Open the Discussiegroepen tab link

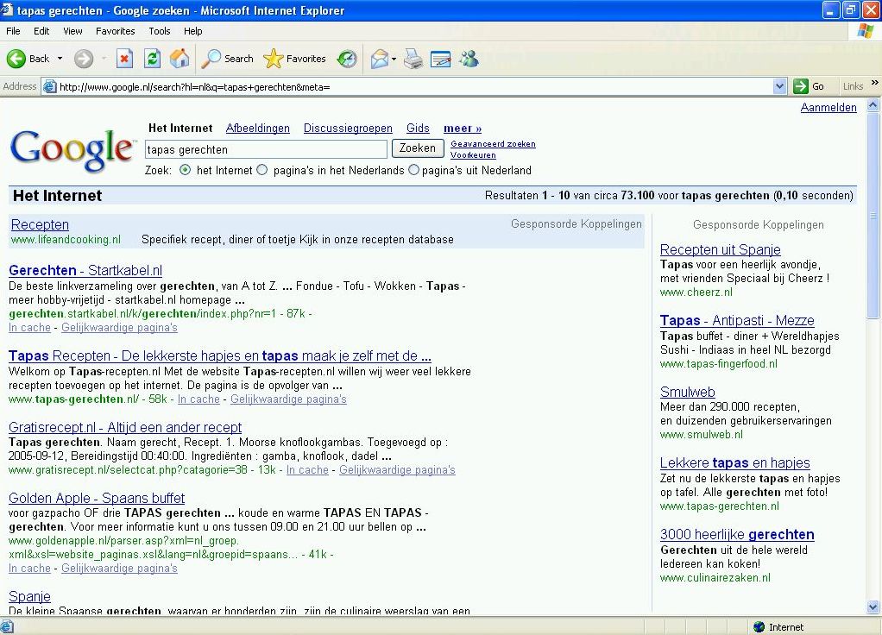[x=348, y=129]
